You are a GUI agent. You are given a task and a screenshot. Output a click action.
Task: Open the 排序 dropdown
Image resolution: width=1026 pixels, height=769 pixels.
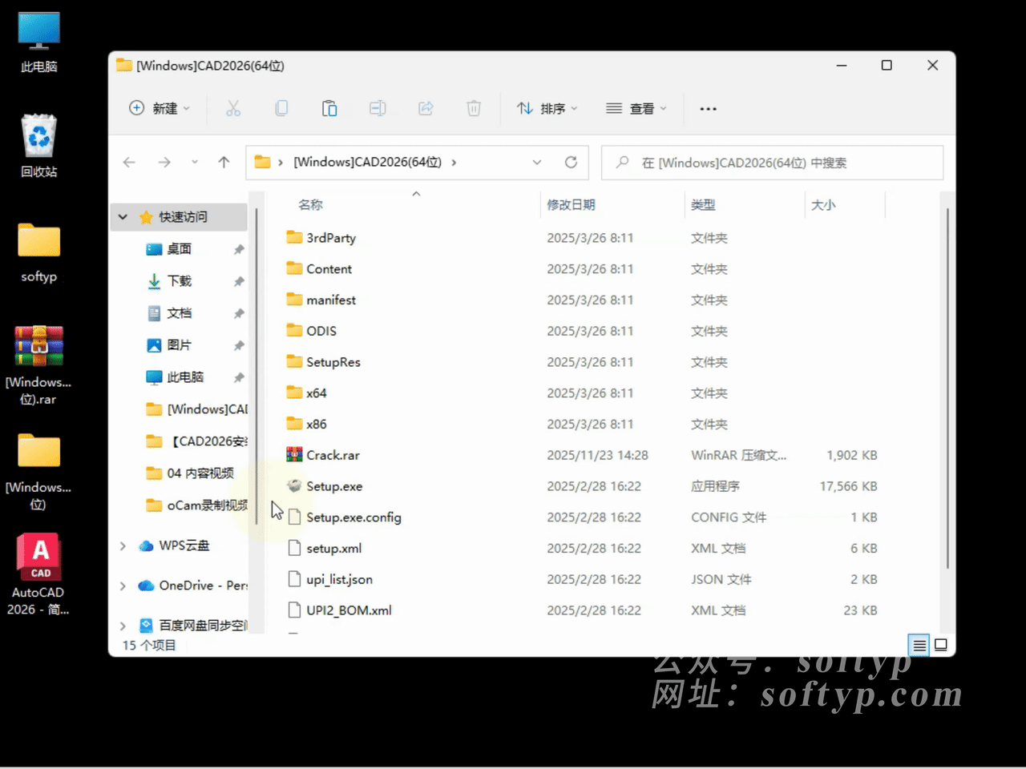547,108
